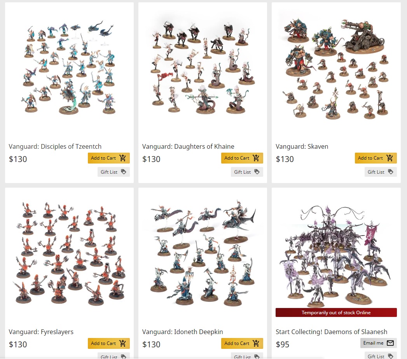
Task: Open Start Collecting! Daemons of Slaanesh link
Action: pyautogui.click(x=332, y=332)
